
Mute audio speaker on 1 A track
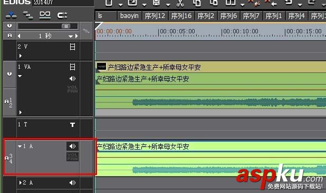[x=72, y=146]
